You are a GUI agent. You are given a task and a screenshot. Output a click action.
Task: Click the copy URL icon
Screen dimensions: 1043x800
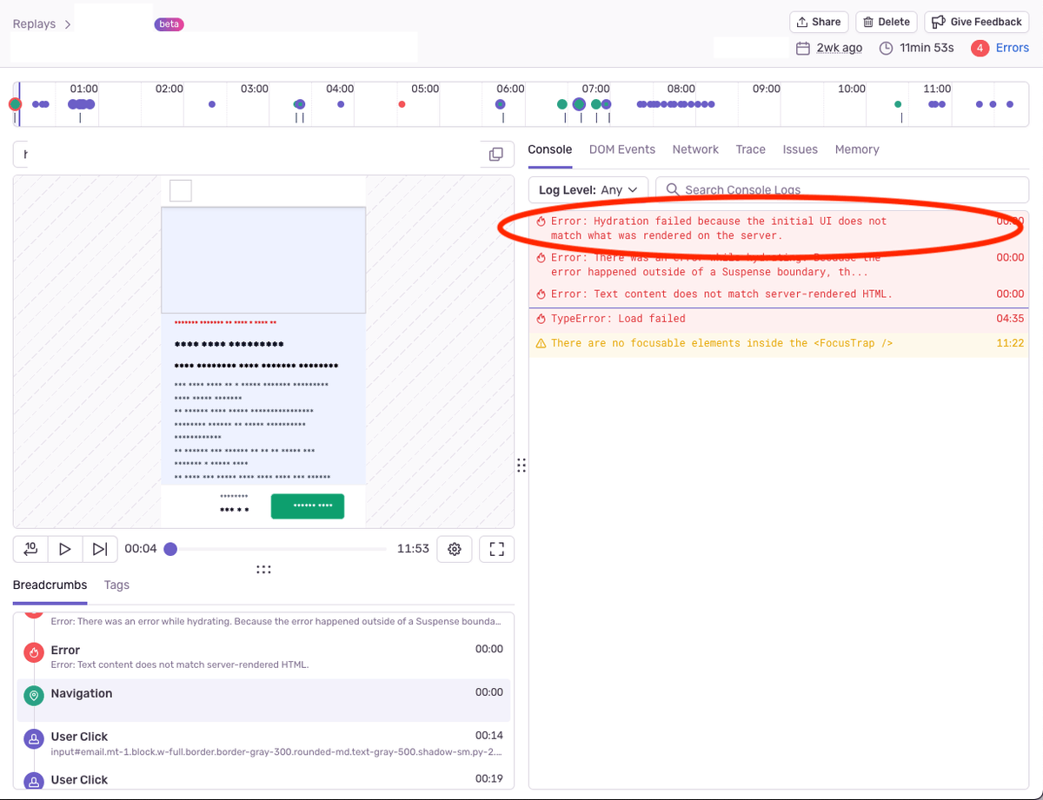pyautogui.click(x=495, y=155)
